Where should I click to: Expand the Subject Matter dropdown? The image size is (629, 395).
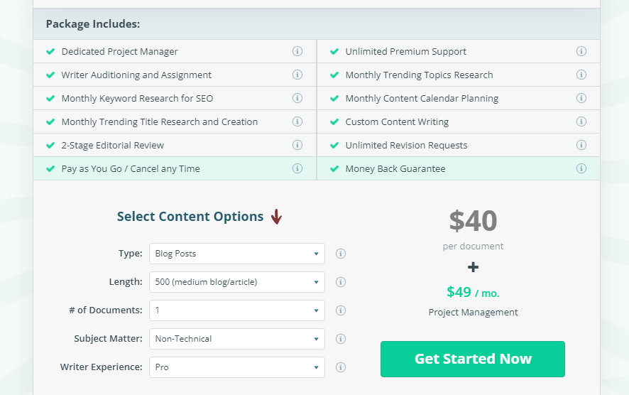point(237,339)
